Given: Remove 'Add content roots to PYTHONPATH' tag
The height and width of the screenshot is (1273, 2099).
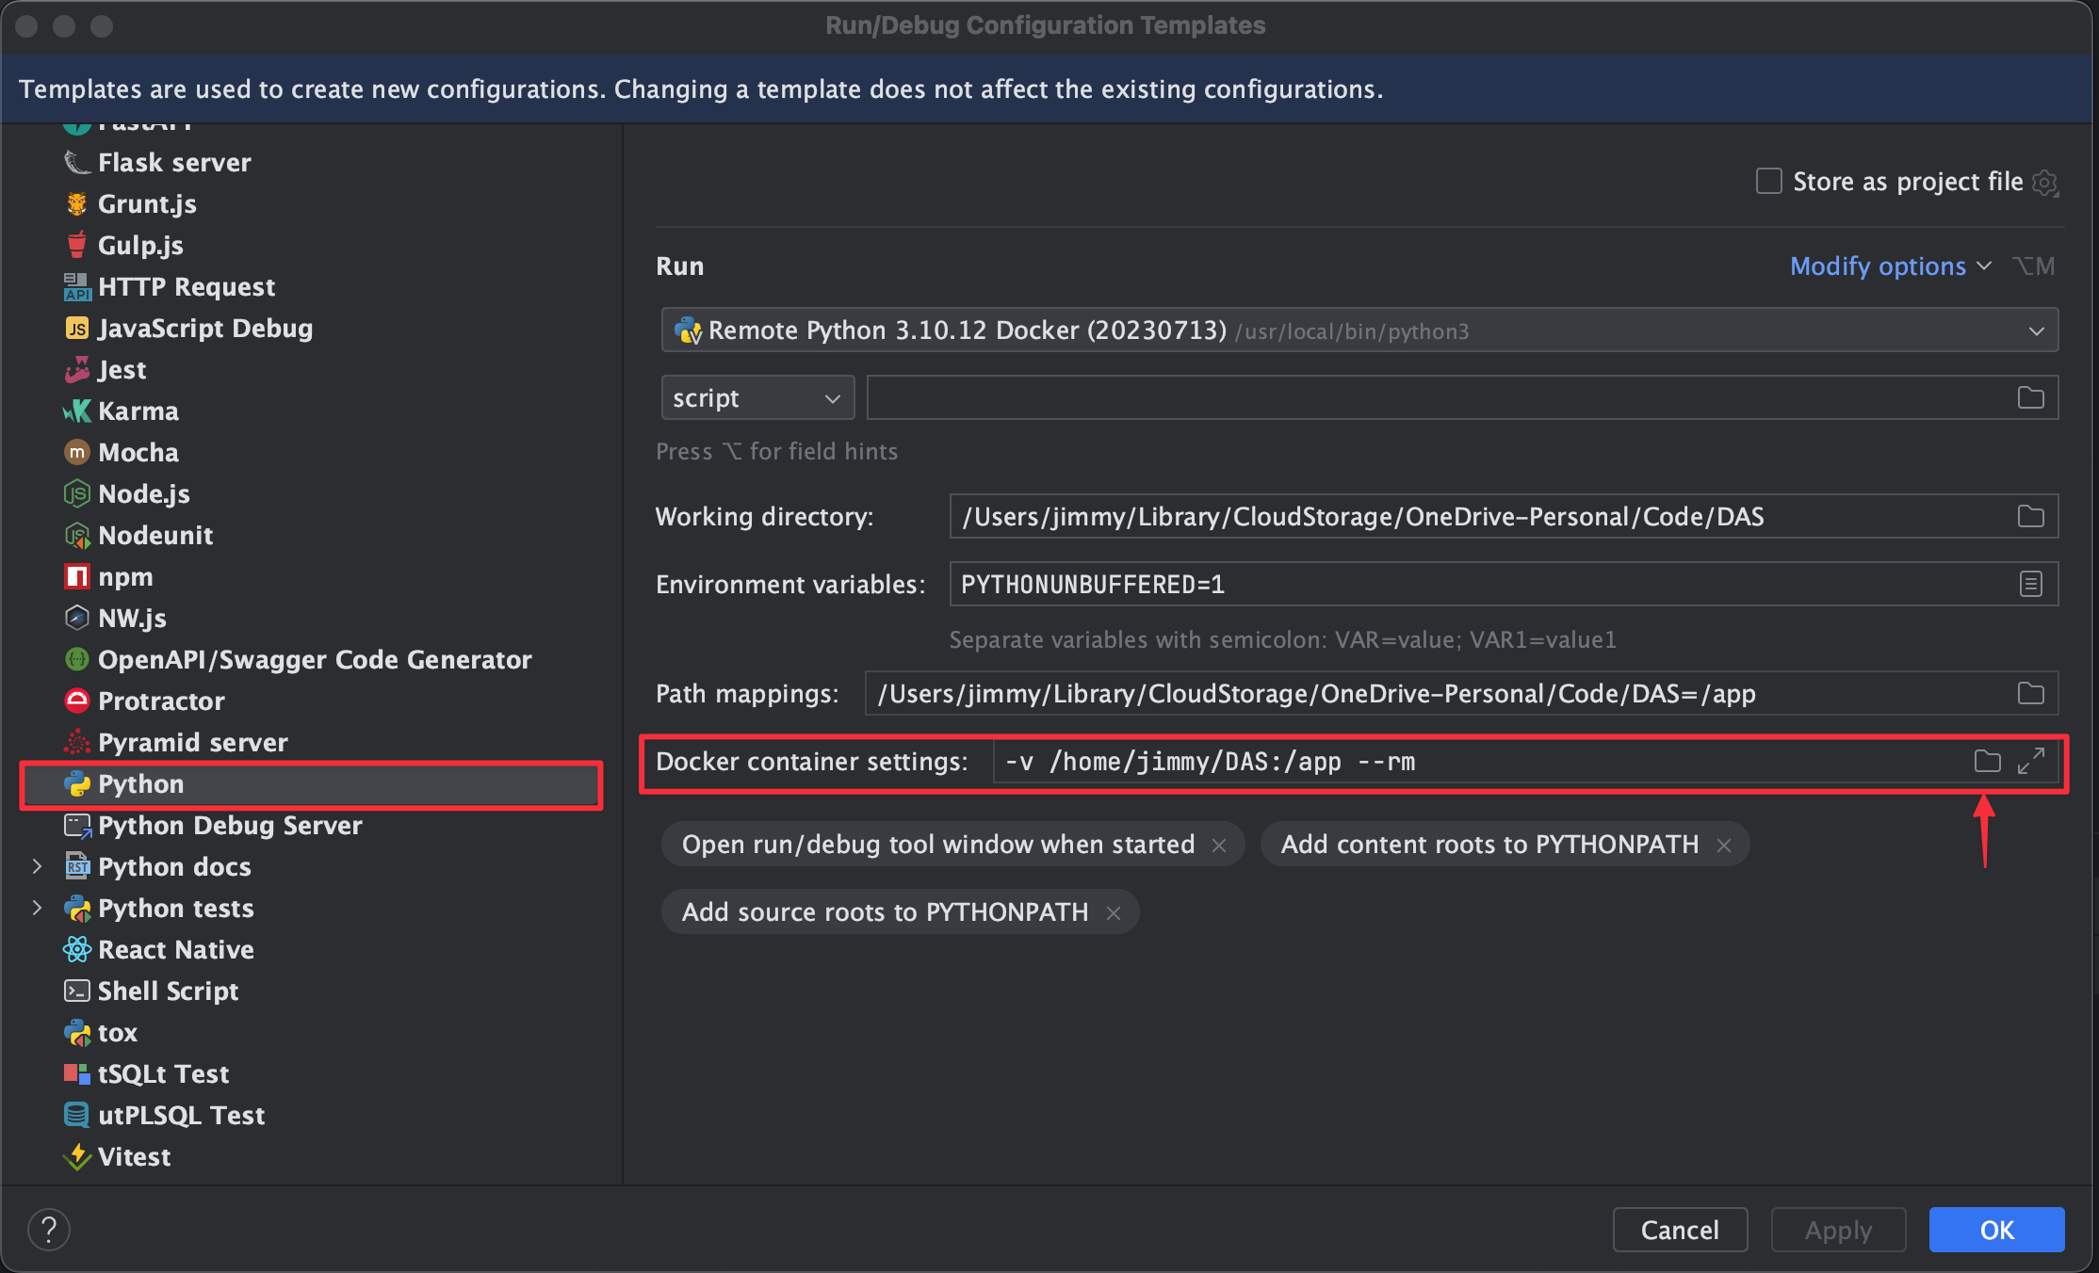Looking at the screenshot, I should tap(1724, 846).
